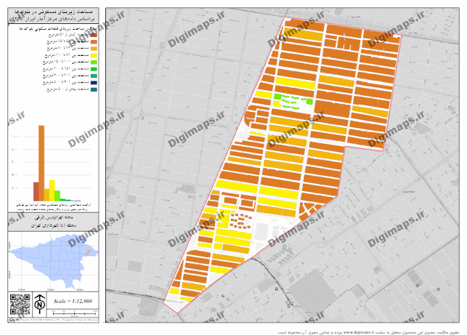Click the legend label 'مساحت بیشتر از 500 مترمربع'
Viewport: 467px width, 335px height.
tap(68, 89)
